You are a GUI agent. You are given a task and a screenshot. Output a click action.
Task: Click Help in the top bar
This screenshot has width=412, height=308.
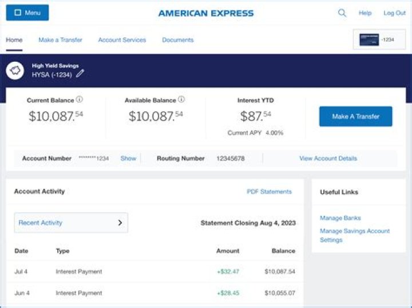pos(365,13)
